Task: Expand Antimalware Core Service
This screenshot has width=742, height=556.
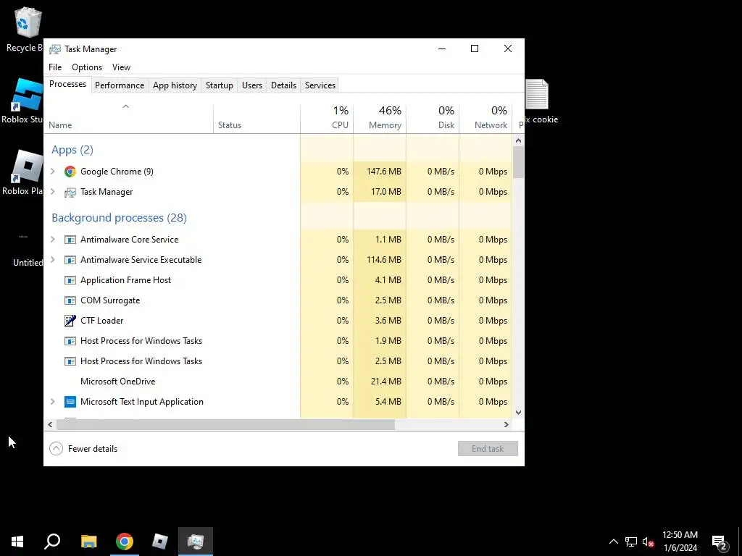Action: [53, 240]
